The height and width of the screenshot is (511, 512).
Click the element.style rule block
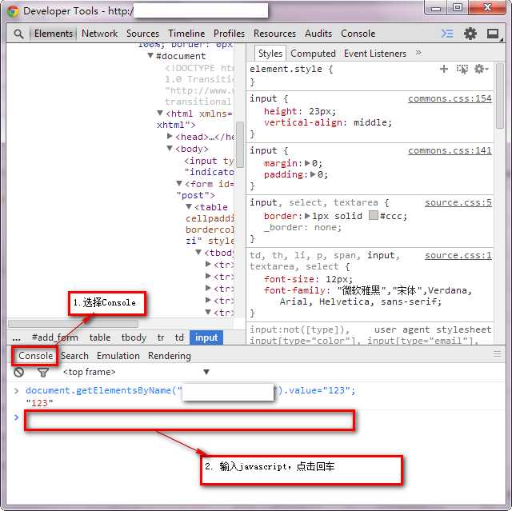click(370, 76)
